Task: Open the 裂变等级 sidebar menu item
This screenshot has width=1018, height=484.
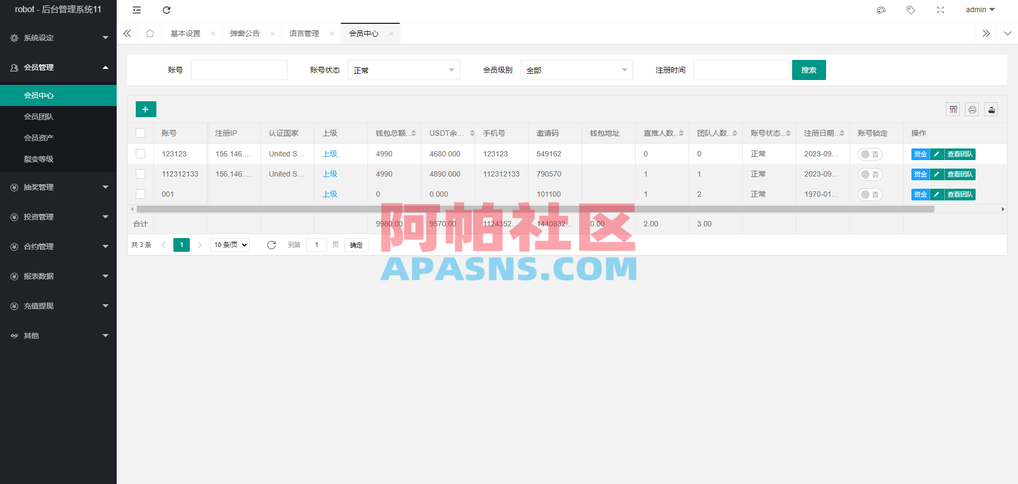Action: [x=39, y=159]
